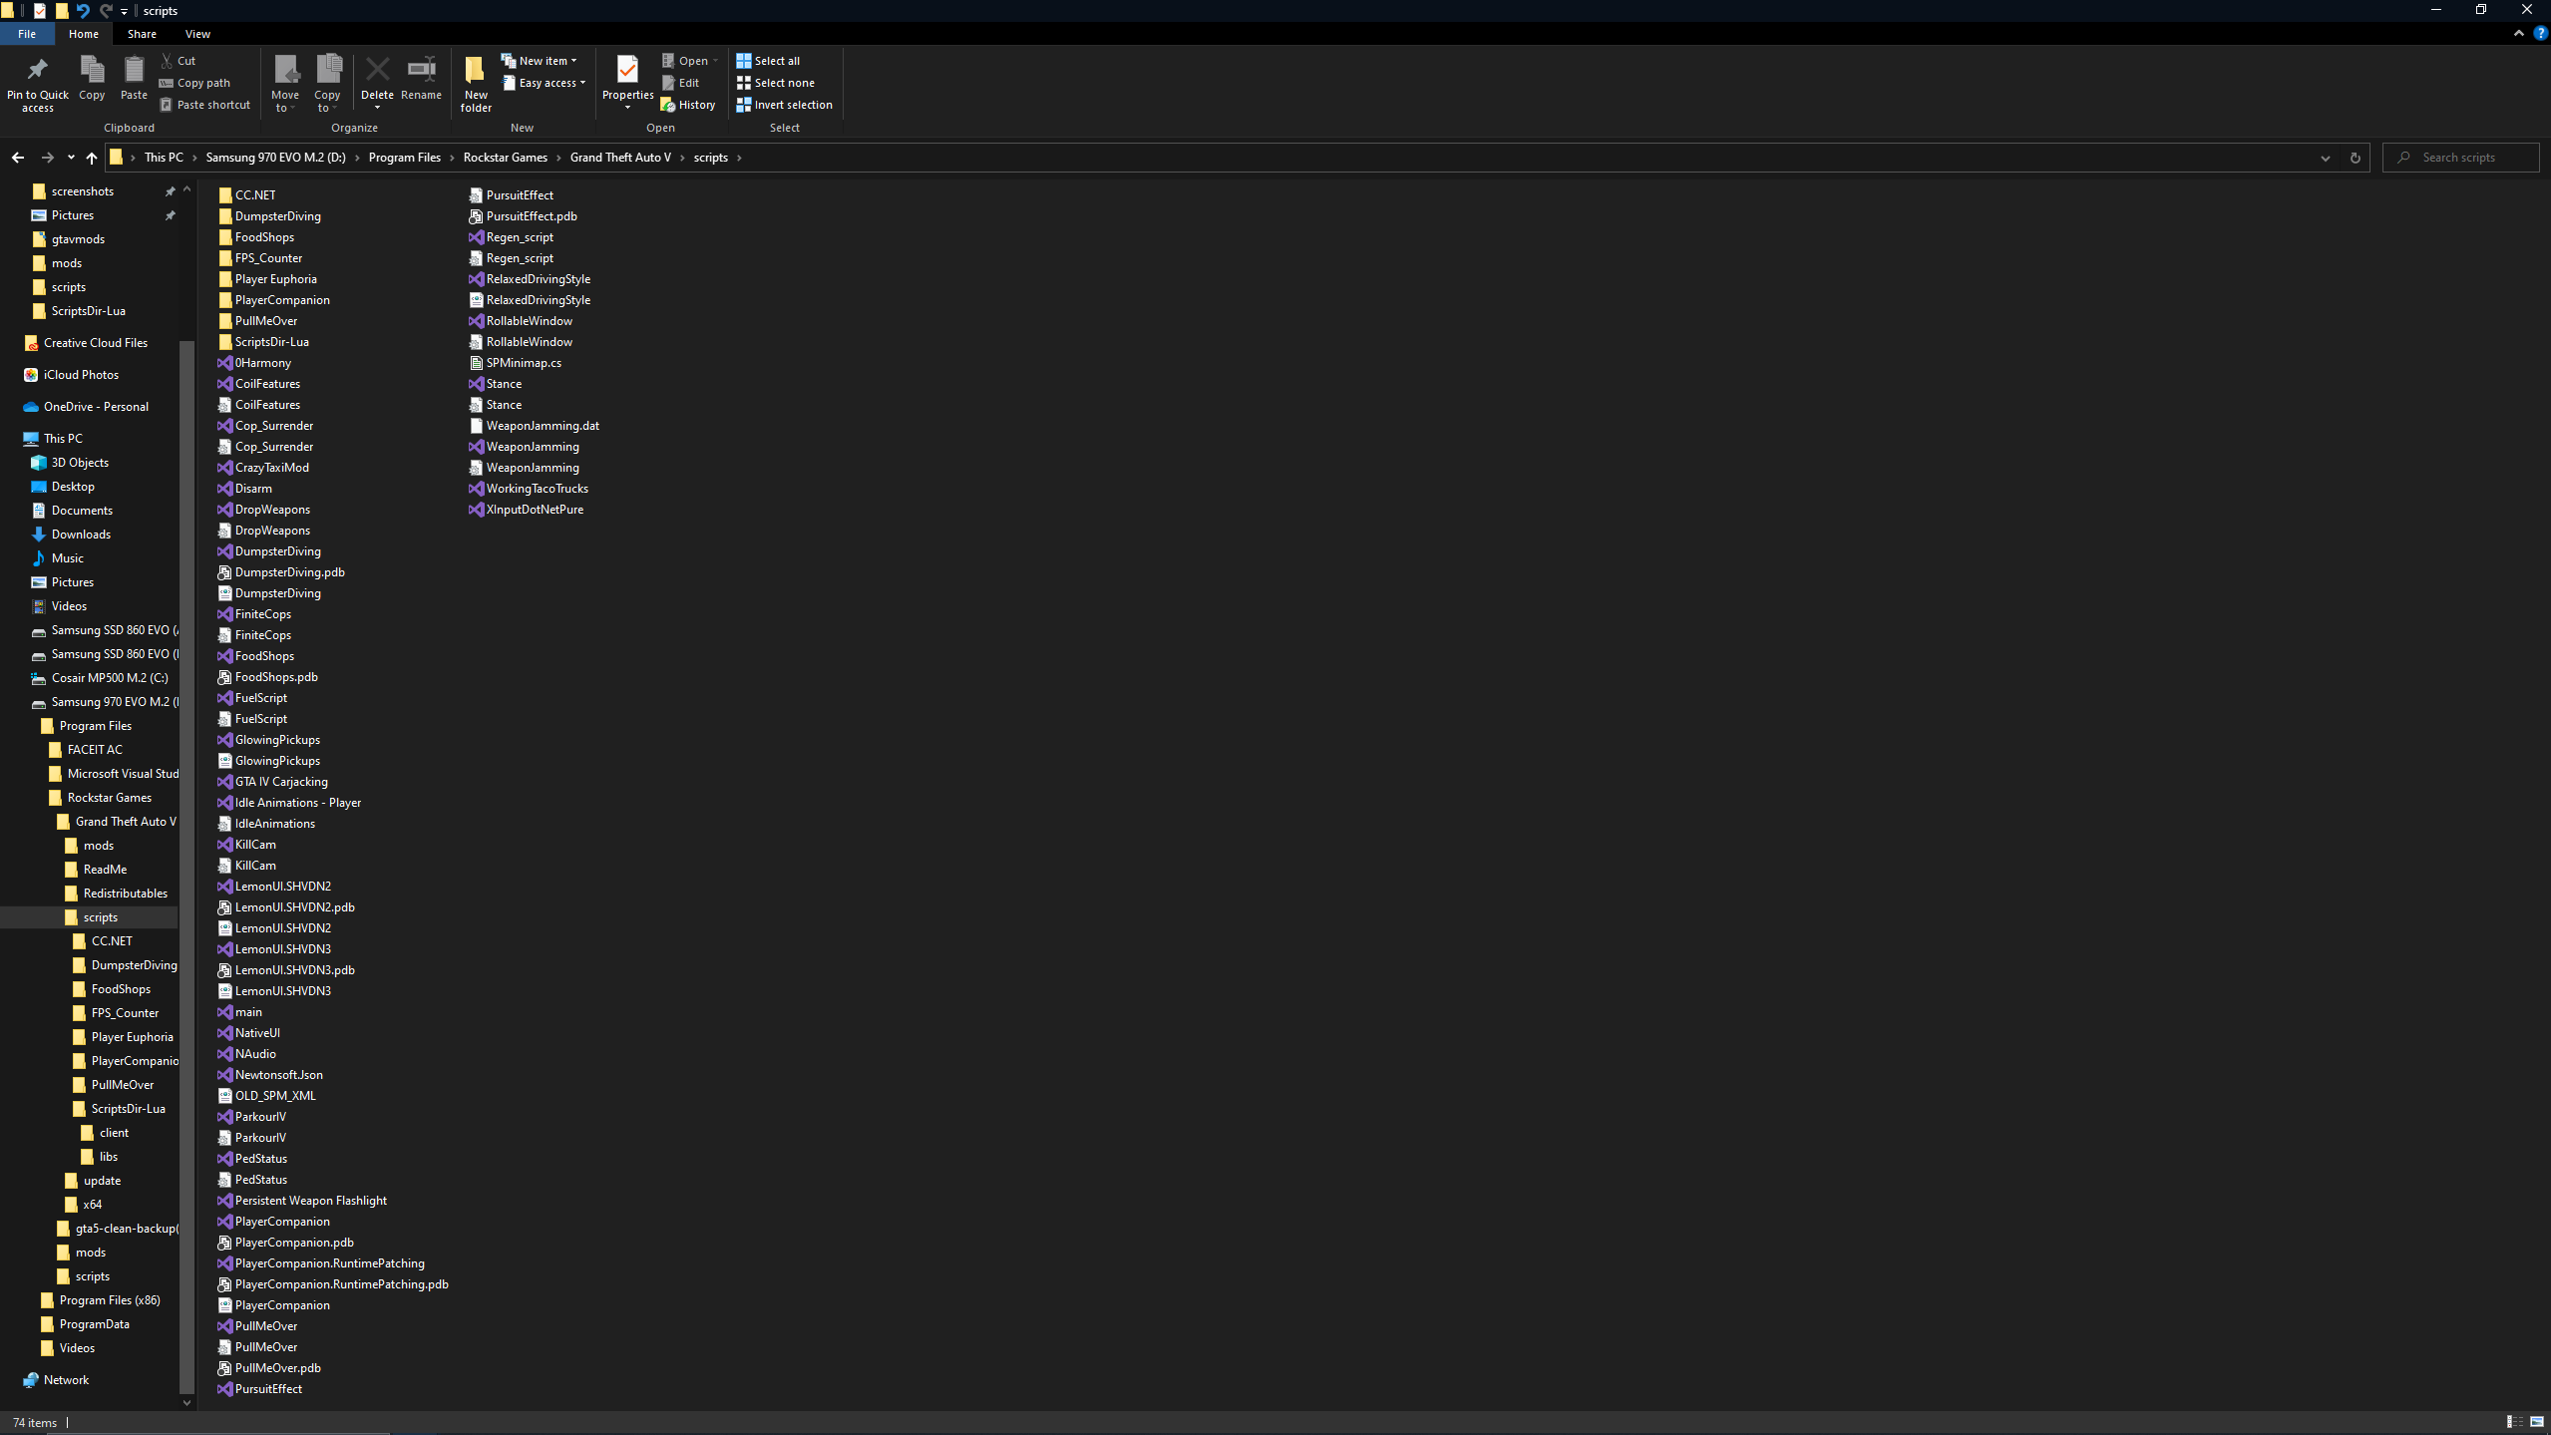
Task: Click the Up one level arrow
Action: (x=92, y=158)
